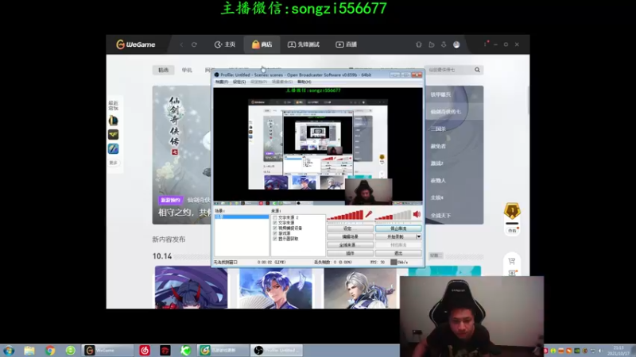Select 全战天下 in the banner list
Screen dimensions: 636x357
pos(440,215)
